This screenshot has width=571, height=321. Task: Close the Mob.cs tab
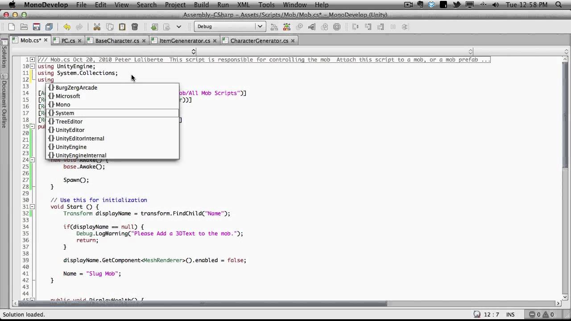(46, 41)
